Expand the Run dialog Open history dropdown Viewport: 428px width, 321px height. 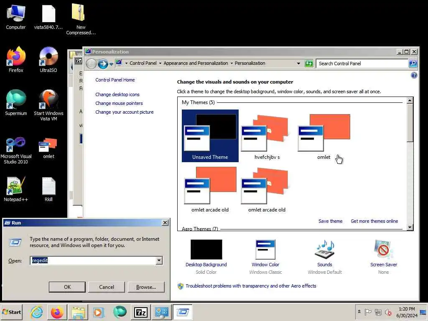(x=159, y=261)
